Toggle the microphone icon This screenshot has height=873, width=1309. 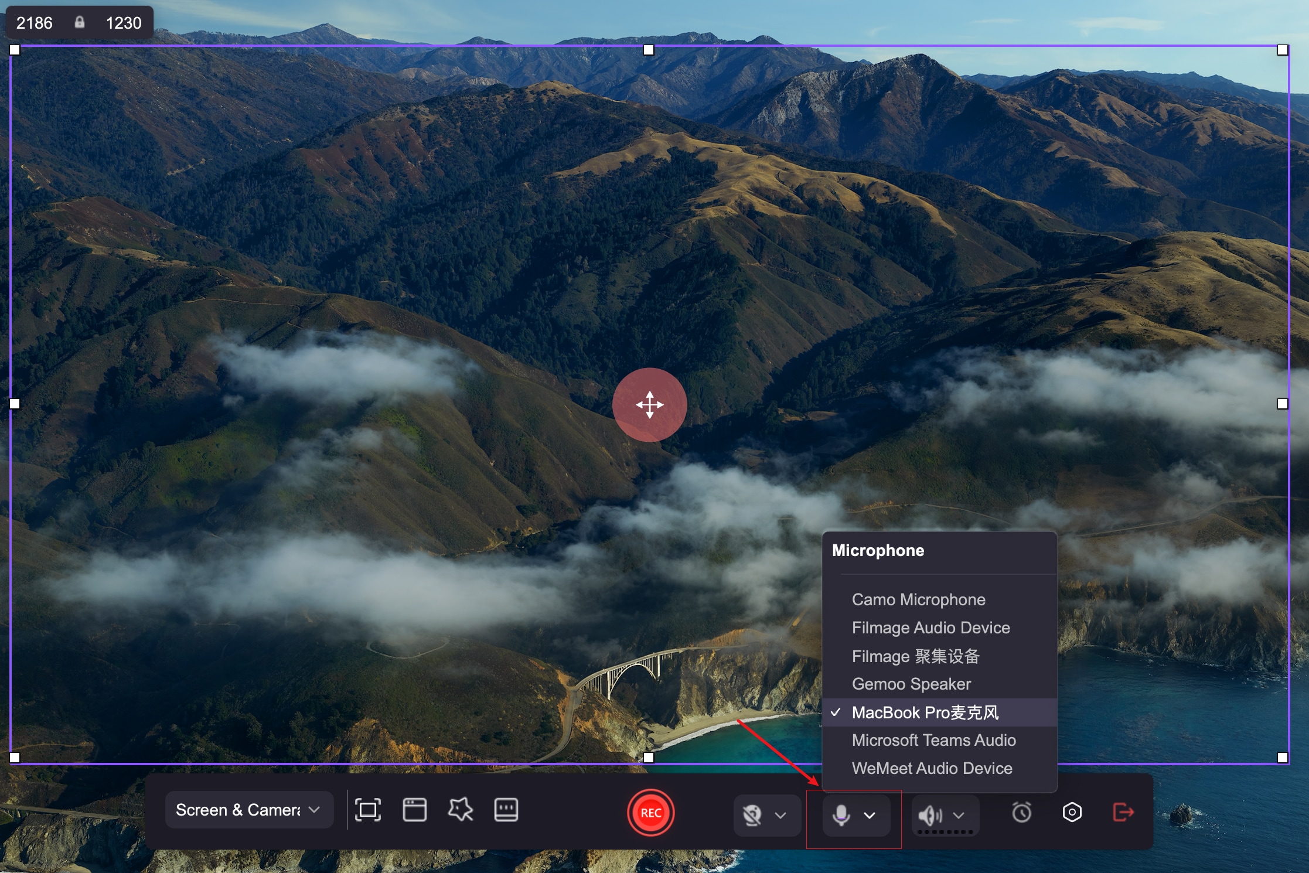pos(841,815)
